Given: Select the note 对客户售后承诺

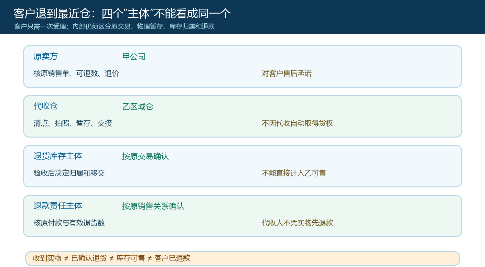Looking at the screenshot, I should coord(287,73).
